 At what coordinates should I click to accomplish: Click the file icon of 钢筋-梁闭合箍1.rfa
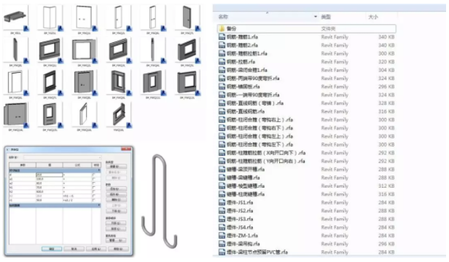point(222,70)
